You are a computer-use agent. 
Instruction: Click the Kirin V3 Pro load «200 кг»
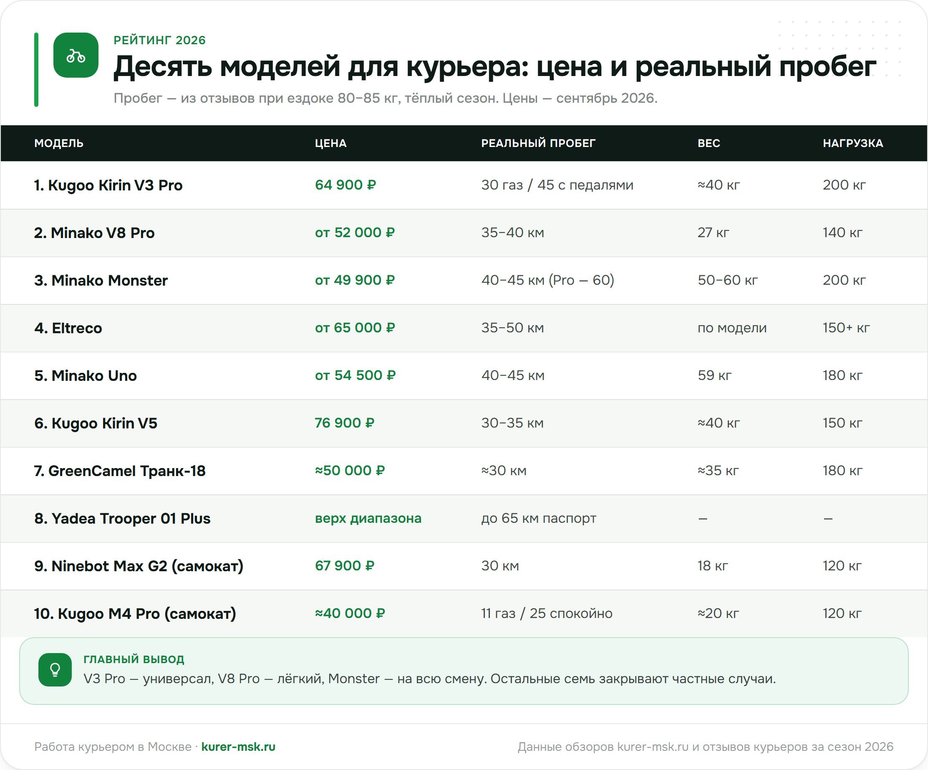point(844,185)
